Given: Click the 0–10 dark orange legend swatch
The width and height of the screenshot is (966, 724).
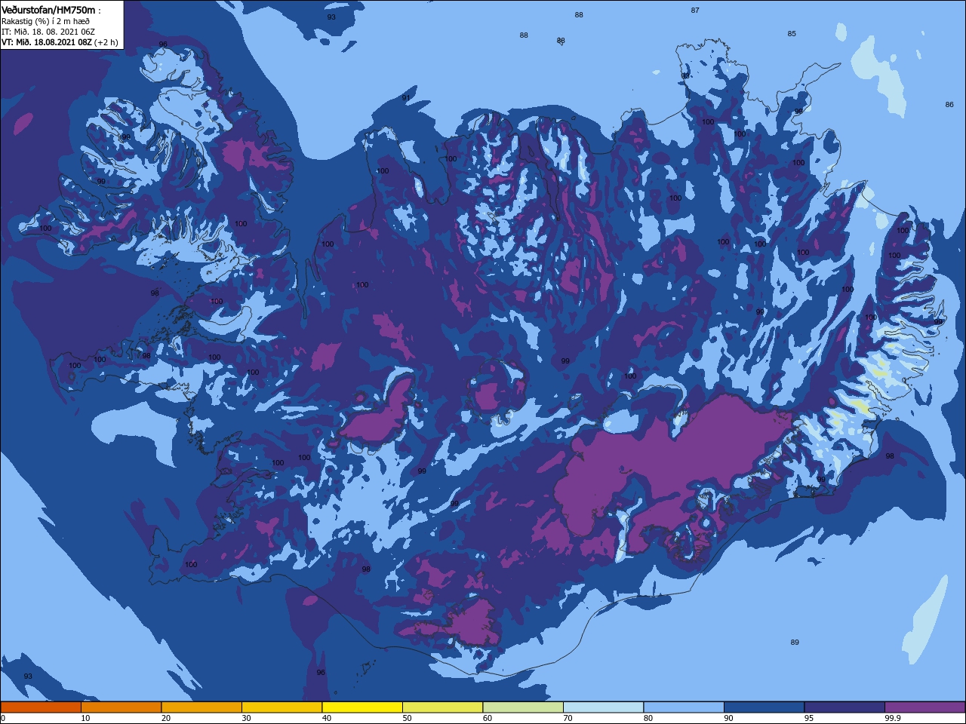Looking at the screenshot, I should (41, 707).
